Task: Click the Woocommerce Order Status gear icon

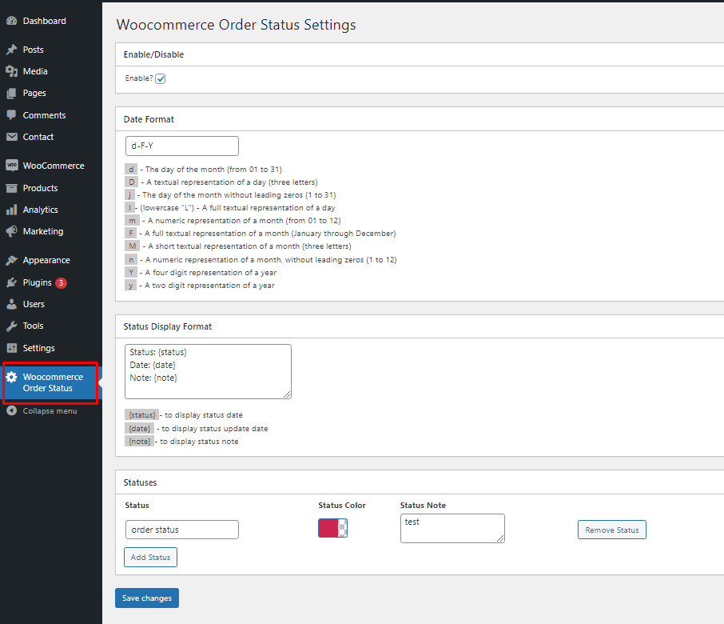Action: [11, 377]
